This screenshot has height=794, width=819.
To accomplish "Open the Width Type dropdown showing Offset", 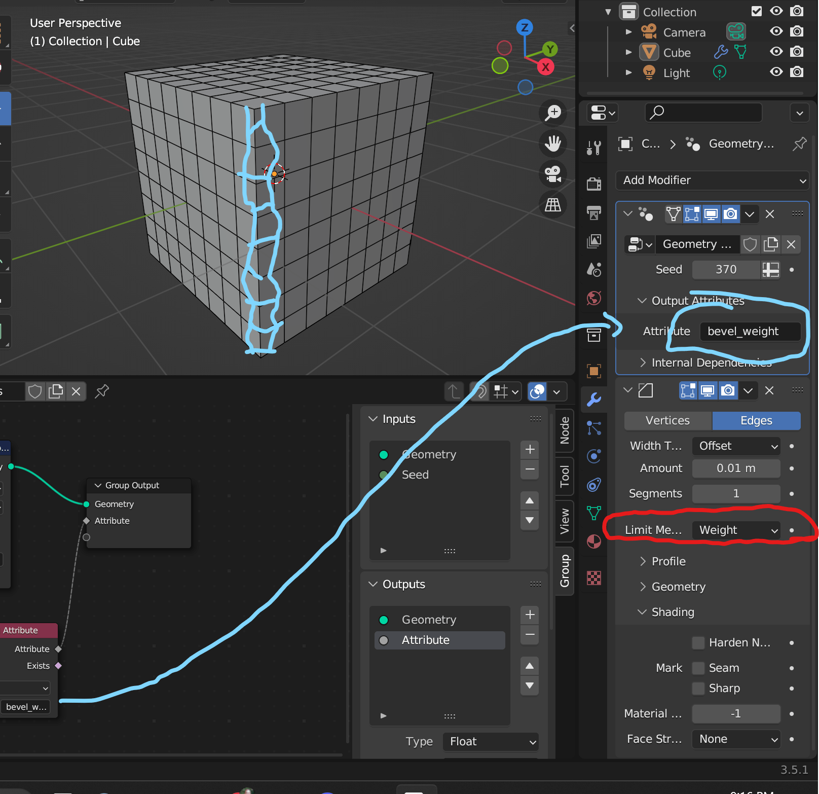I will tap(736, 446).
